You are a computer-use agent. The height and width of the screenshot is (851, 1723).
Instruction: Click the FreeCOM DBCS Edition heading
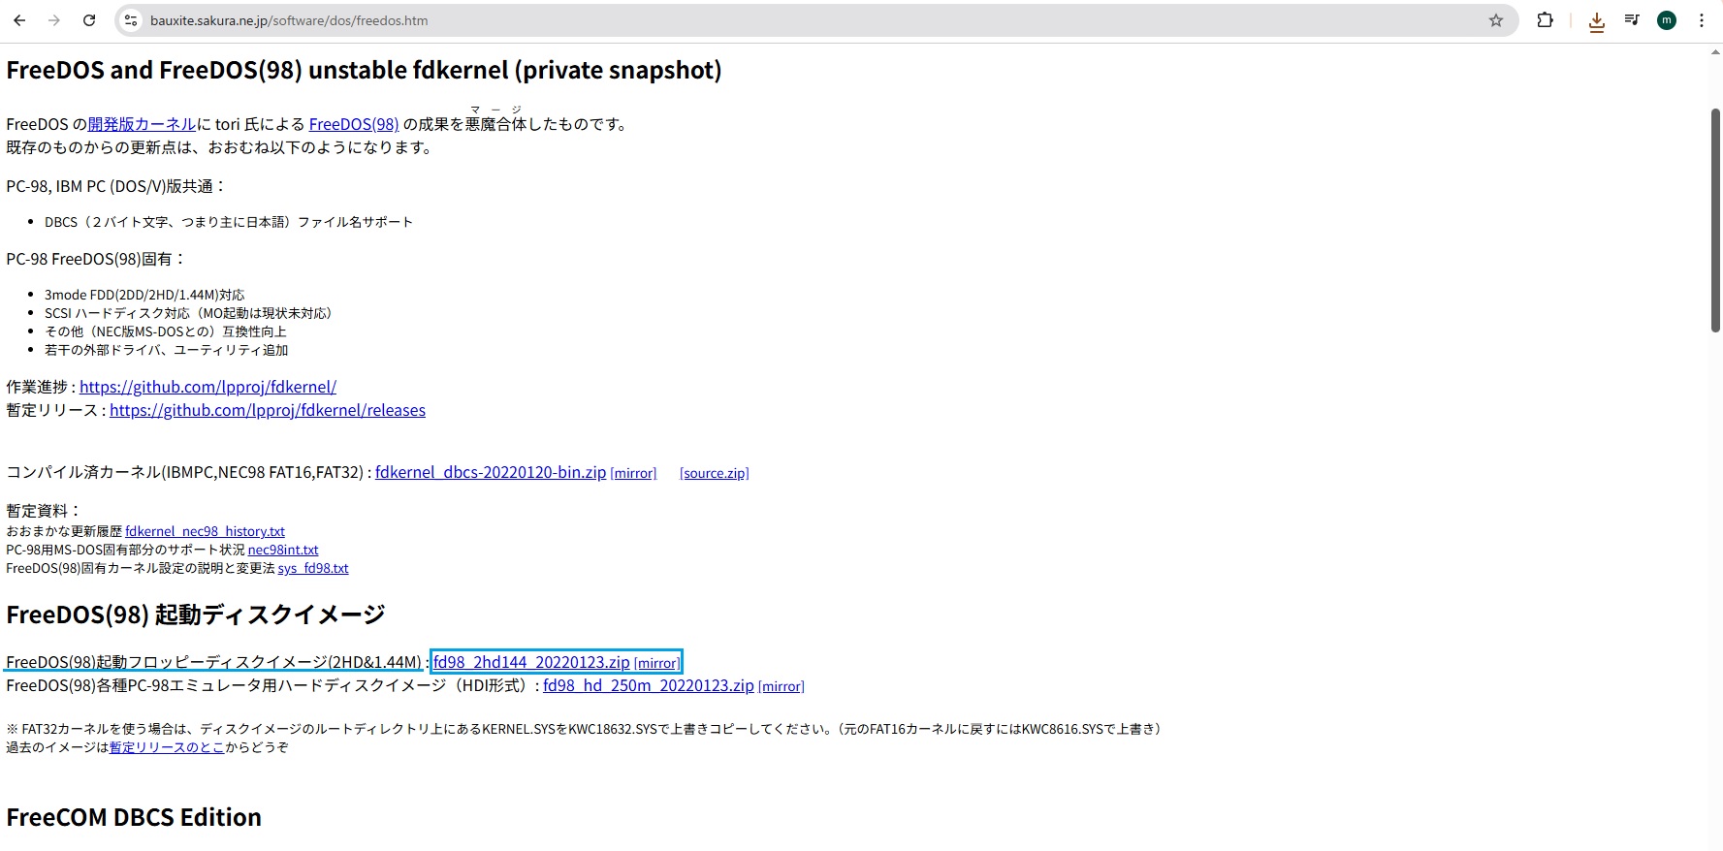(x=134, y=817)
